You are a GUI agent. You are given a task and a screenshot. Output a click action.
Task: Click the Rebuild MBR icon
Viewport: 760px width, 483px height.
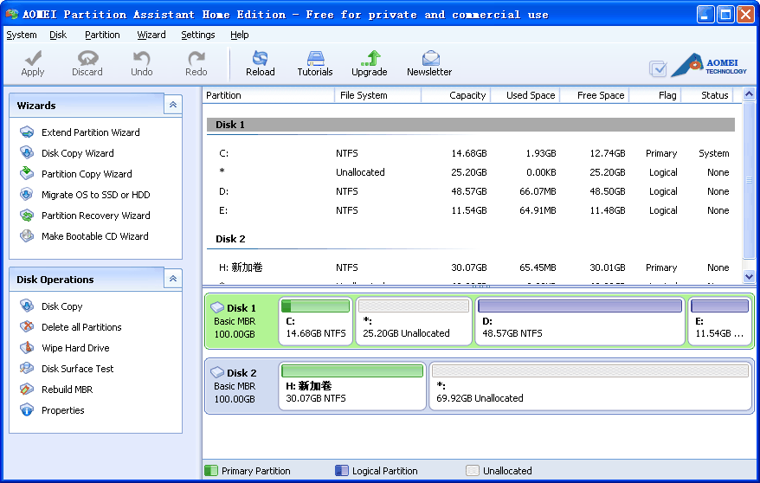point(27,390)
